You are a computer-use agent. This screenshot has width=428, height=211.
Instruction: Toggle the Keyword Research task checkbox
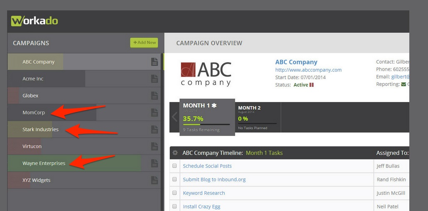[x=174, y=193]
